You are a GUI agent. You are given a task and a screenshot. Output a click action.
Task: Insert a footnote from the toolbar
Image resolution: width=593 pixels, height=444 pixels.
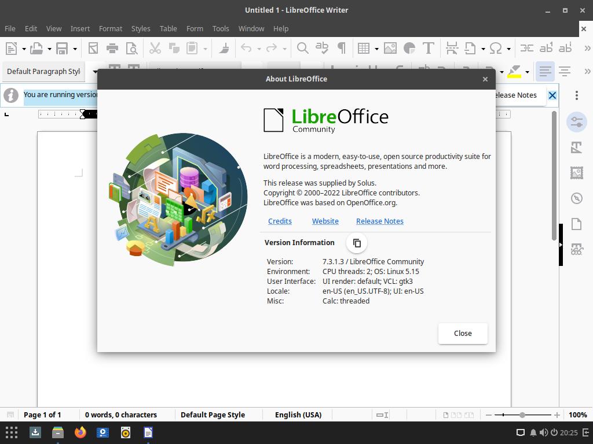click(546, 49)
